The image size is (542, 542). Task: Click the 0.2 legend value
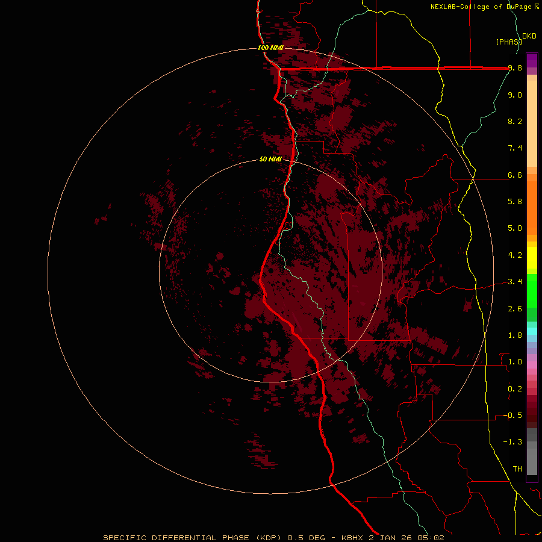click(x=515, y=389)
